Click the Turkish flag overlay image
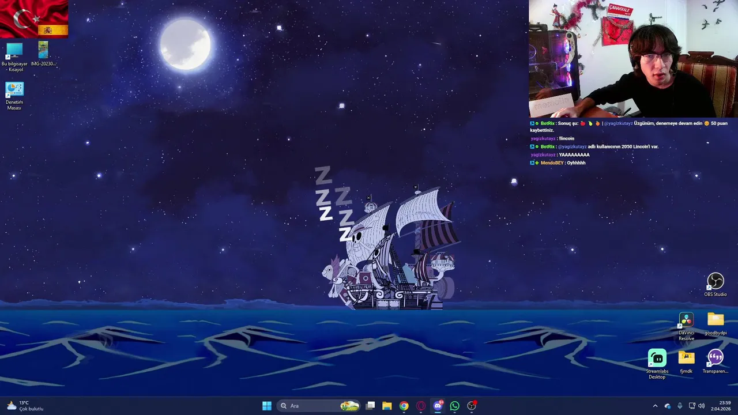Viewport: 738px width, 415px height. click(x=34, y=18)
